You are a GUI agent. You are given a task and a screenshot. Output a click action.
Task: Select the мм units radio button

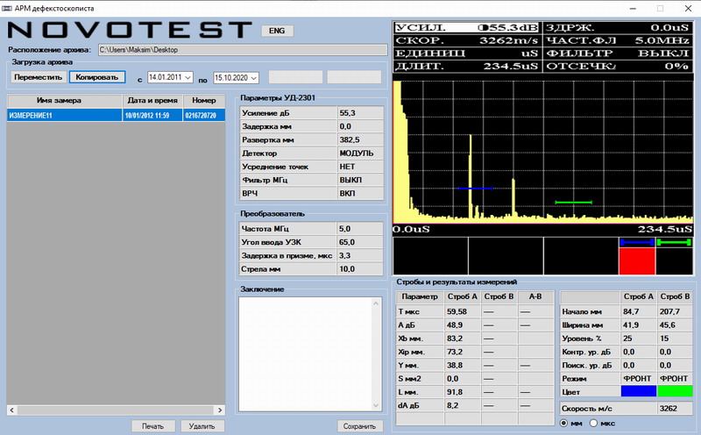coord(563,424)
